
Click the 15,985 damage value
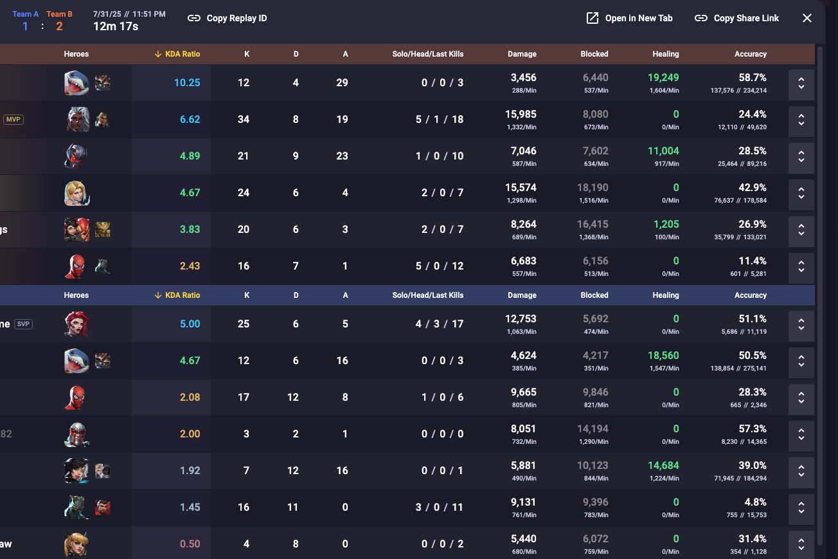[x=521, y=115]
